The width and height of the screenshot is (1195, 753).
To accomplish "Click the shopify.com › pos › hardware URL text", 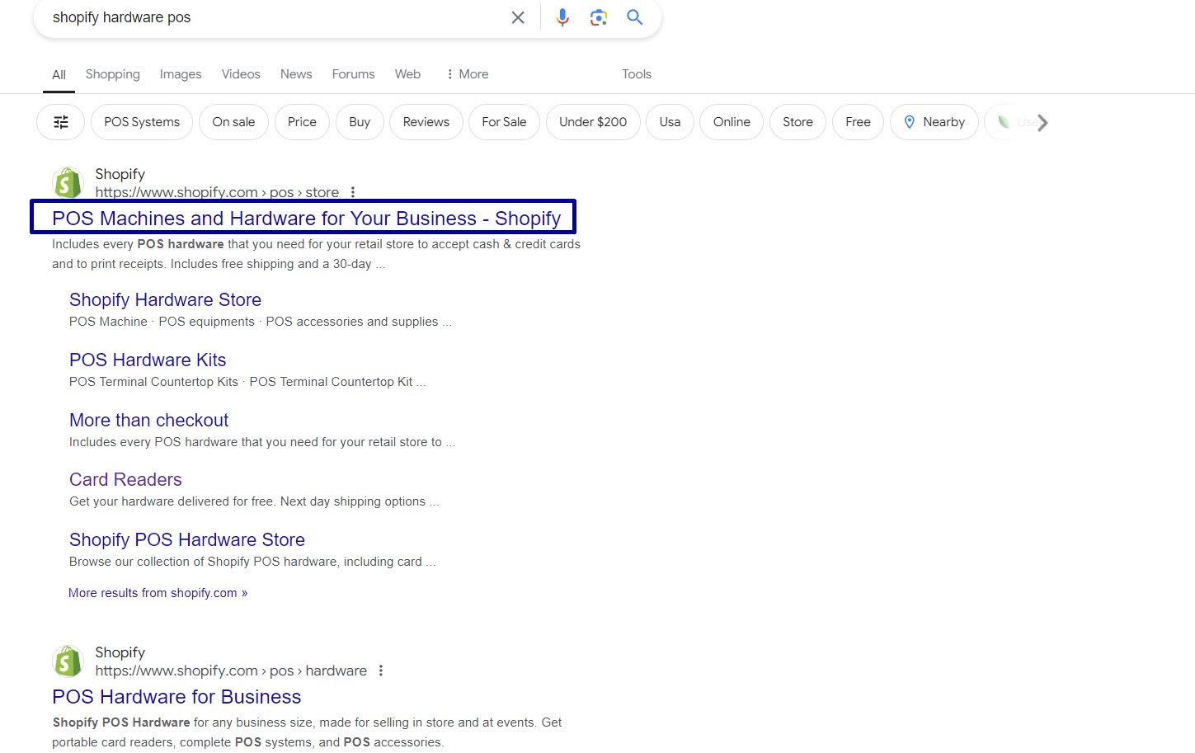I will (231, 671).
